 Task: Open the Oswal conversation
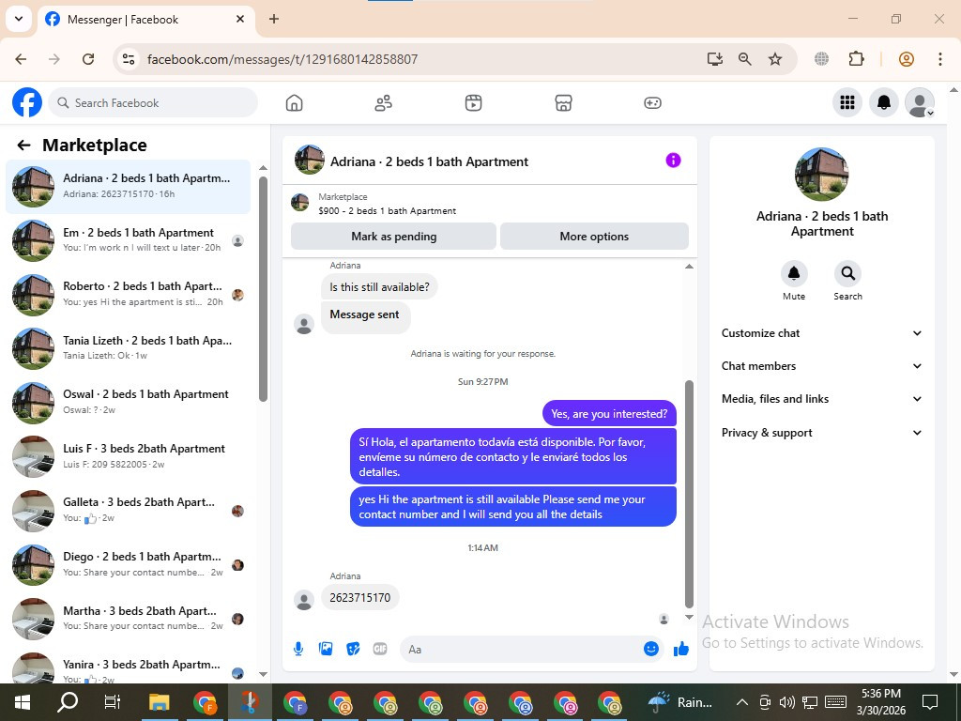[x=128, y=402]
